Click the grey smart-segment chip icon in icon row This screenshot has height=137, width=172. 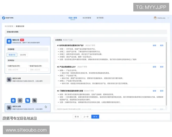(20, 100)
